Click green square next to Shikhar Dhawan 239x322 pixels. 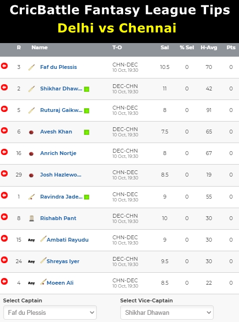click(x=87, y=89)
